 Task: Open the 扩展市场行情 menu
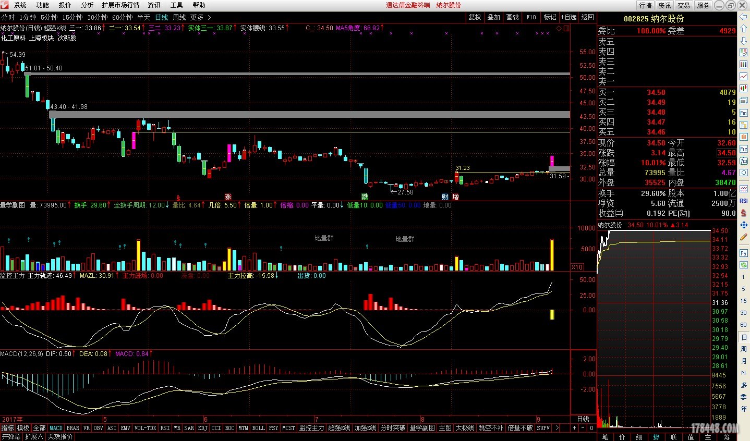pyautogui.click(x=120, y=5)
